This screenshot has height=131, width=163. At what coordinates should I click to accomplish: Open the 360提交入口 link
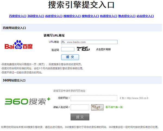click(36, 16)
